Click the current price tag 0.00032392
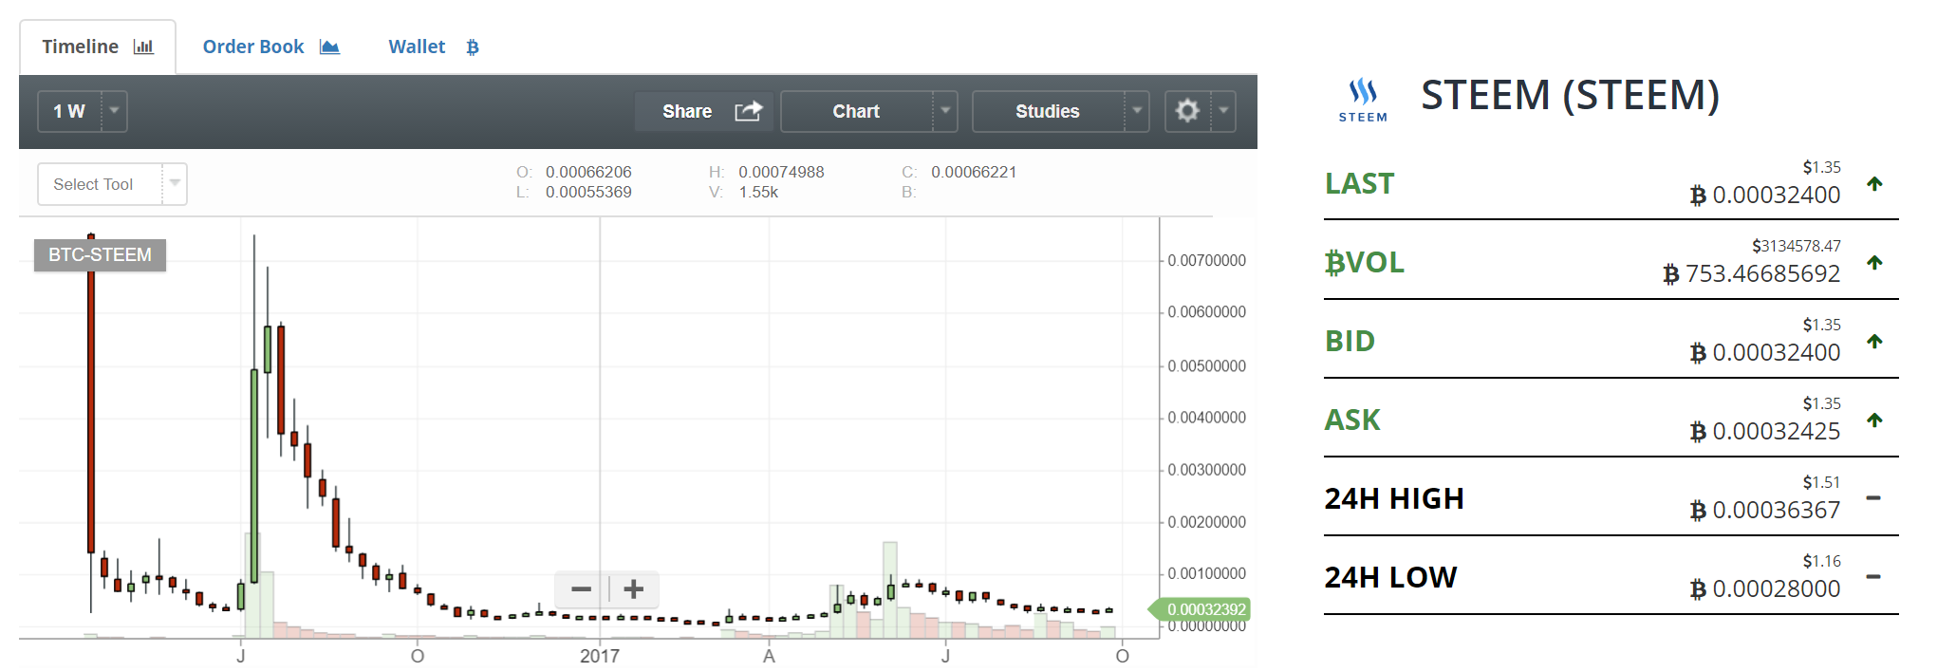The image size is (1937, 672). (x=1201, y=609)
